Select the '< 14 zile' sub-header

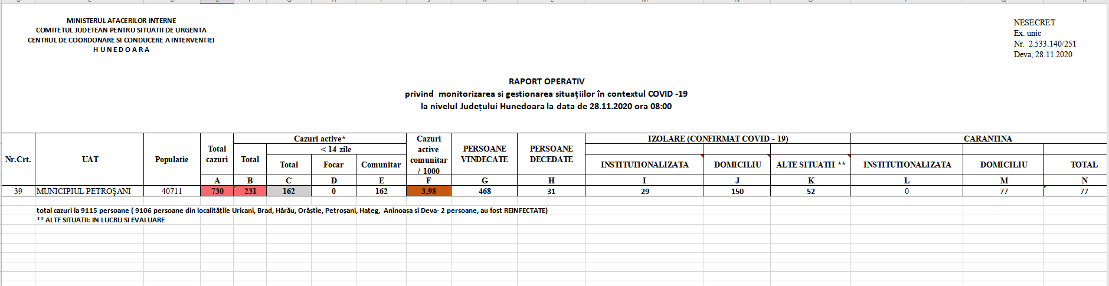pyautogui.click(x=336, y=149)
